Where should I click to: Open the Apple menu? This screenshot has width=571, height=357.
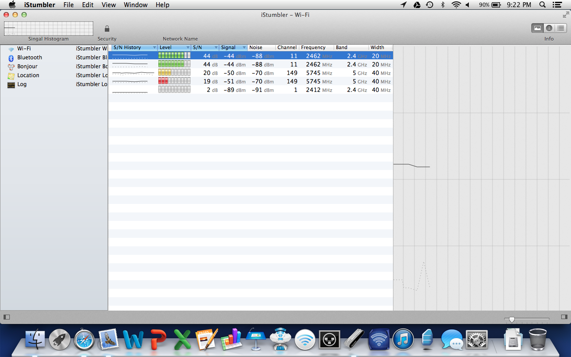click(x=12, y=5)
